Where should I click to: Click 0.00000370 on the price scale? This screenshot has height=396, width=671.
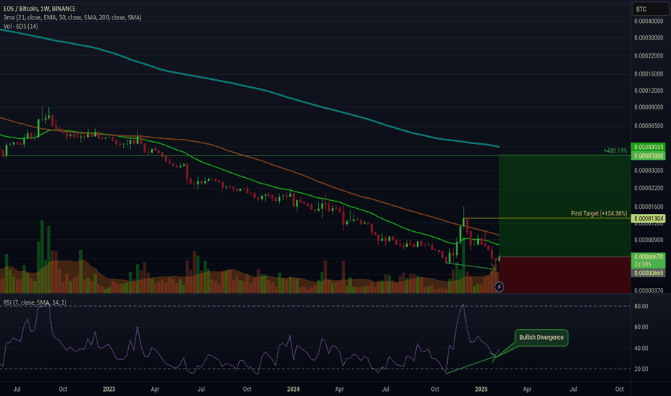pos(649,291)
